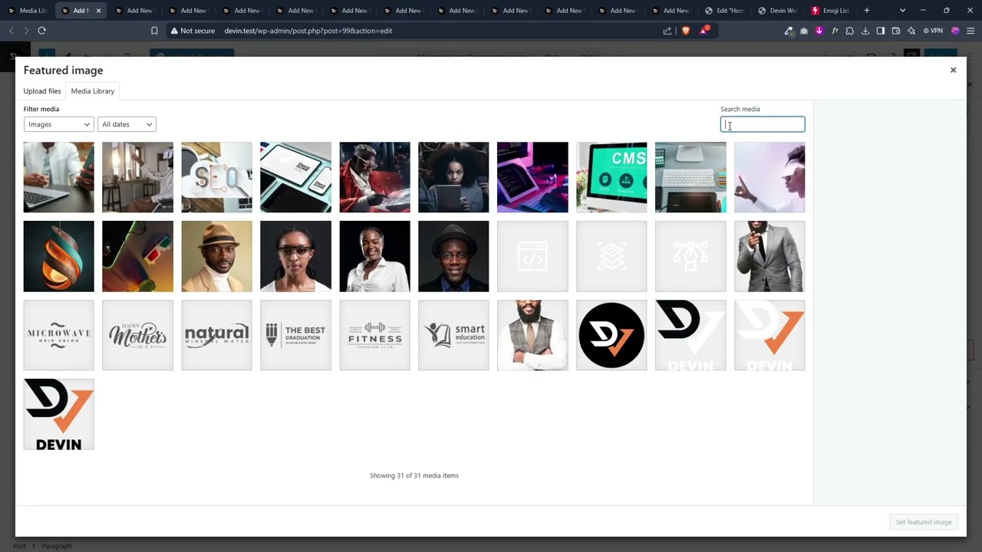The width and height of the screenshot is (982, 552).
Task: Select the business cards mockup thumbnail
Action: coord(295,177)
